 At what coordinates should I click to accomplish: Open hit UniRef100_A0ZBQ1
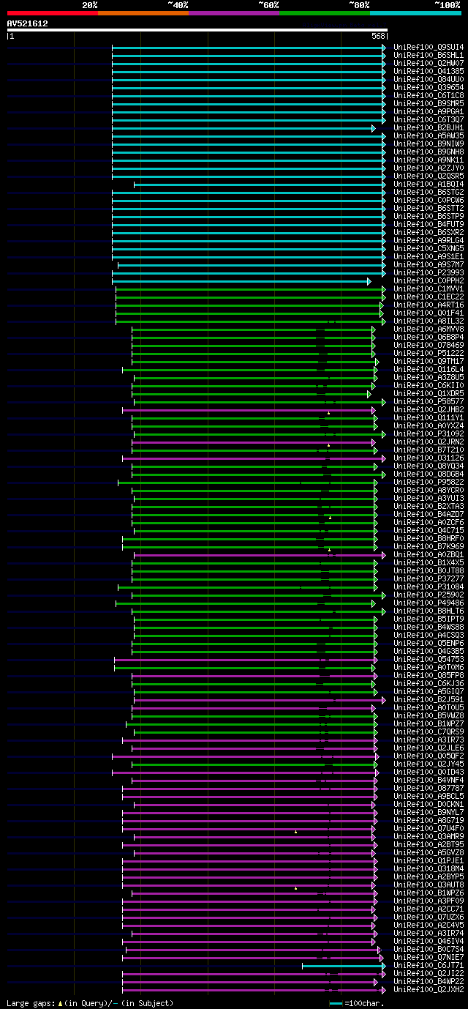tap(429, 554)
